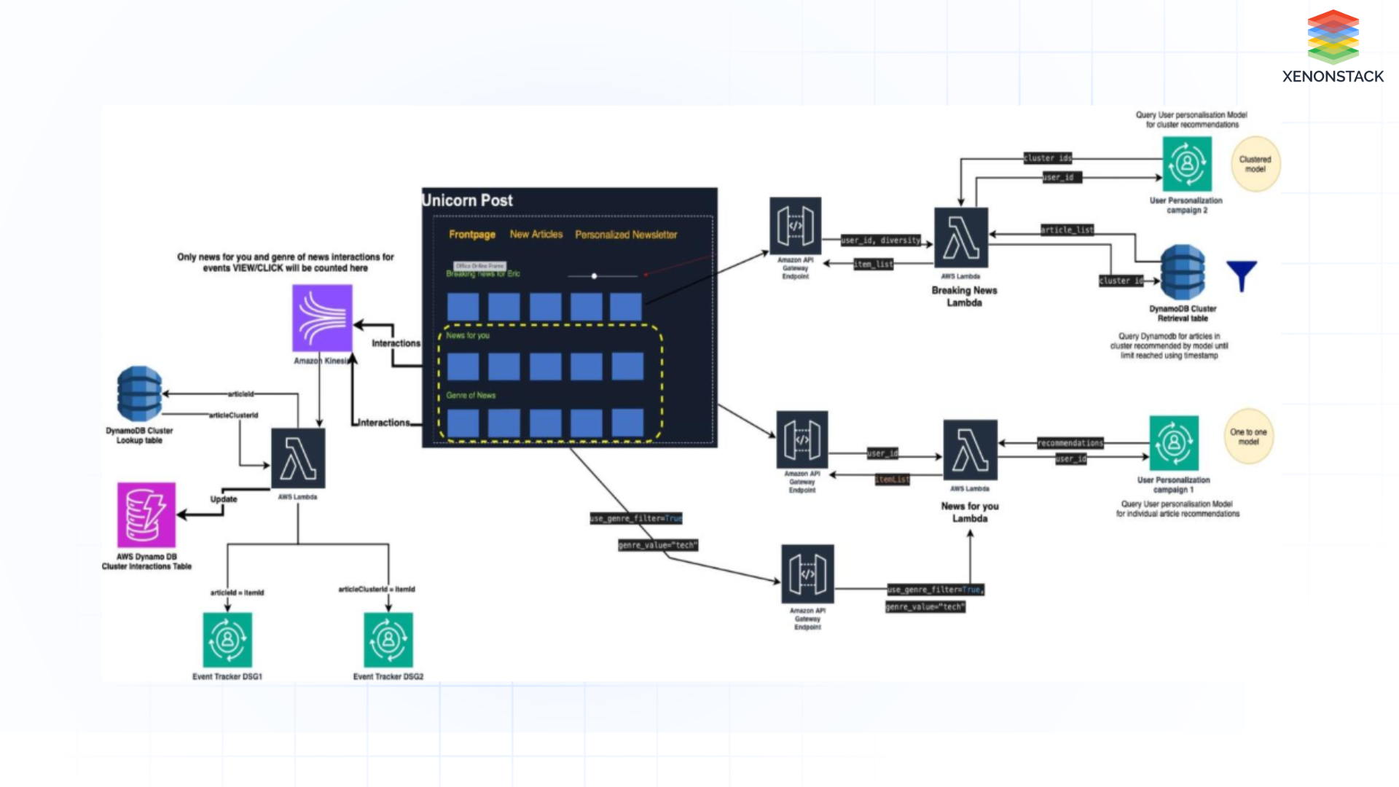Click User Personalization campaign 2 icon
The width and height of the screenshot is (1399, 787).
click(x=1188, y=164)
